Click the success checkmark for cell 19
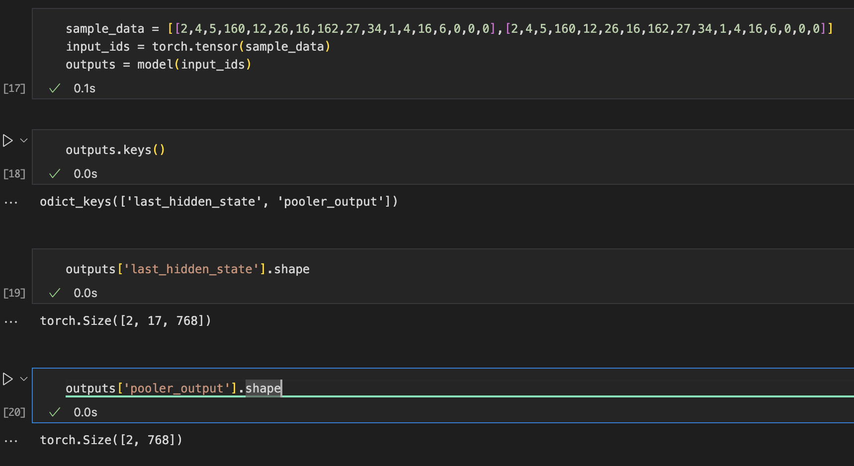The image size is (854, 466). pos(55,293)
